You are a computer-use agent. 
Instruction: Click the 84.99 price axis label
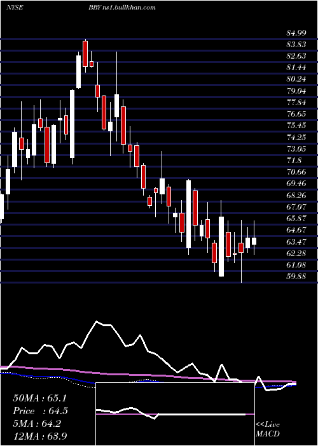point(296,33)
